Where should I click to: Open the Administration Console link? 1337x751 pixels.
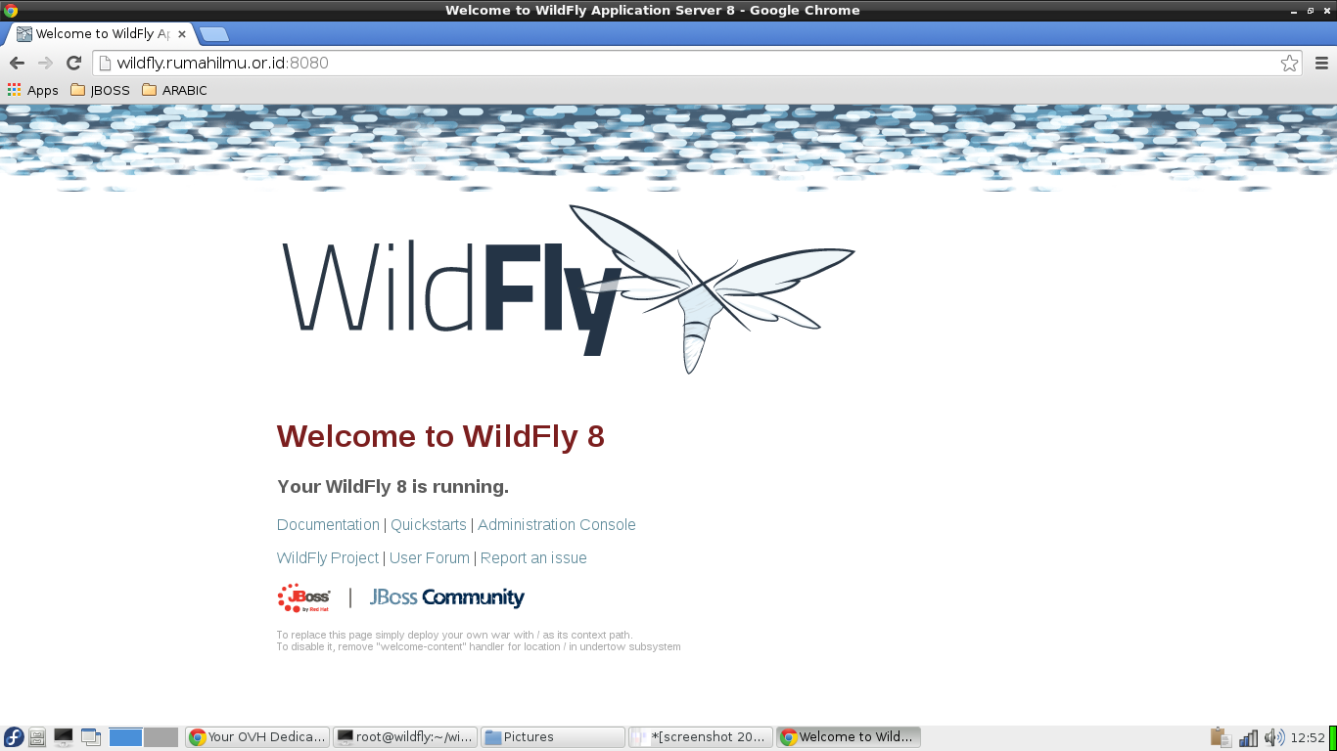(556, 525)
